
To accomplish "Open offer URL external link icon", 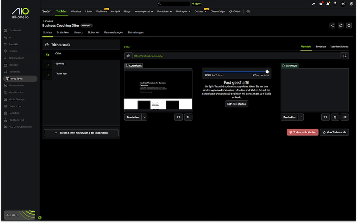I will coord(345,56).
